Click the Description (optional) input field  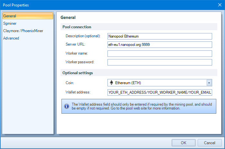tap(160, 36)
